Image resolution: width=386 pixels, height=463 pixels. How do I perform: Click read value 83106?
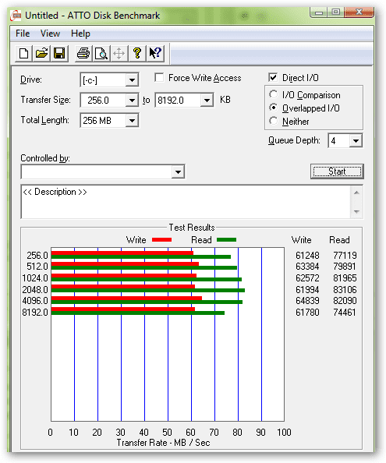pyautogui.click(x=345, y=289)
